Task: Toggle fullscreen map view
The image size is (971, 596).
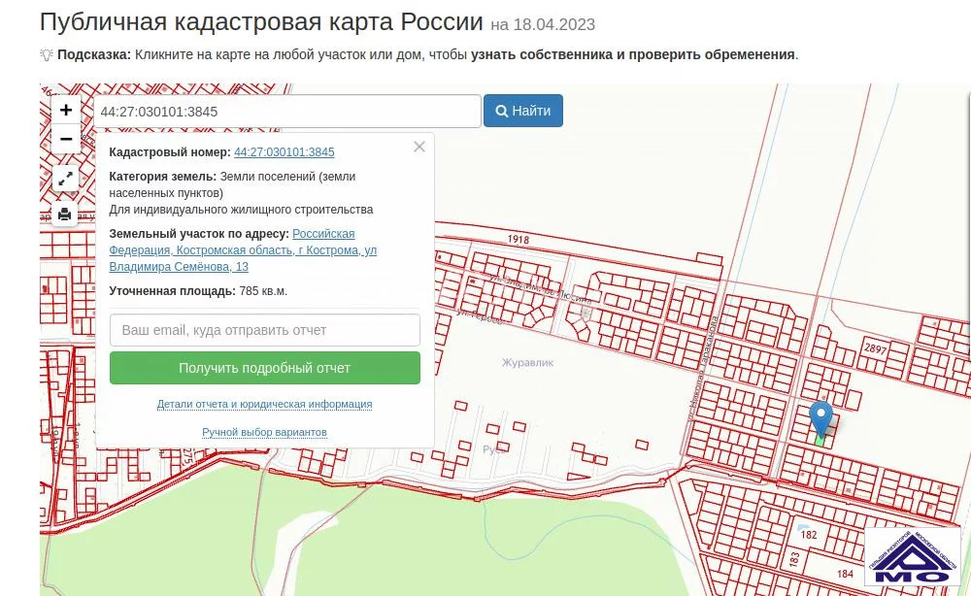Action: [65, 181]
